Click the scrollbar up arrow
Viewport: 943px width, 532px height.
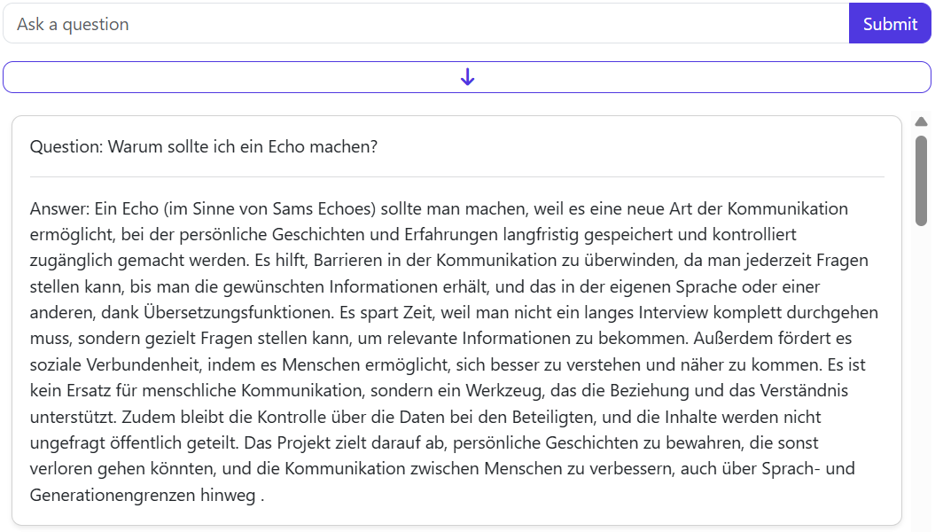(921, 122)
